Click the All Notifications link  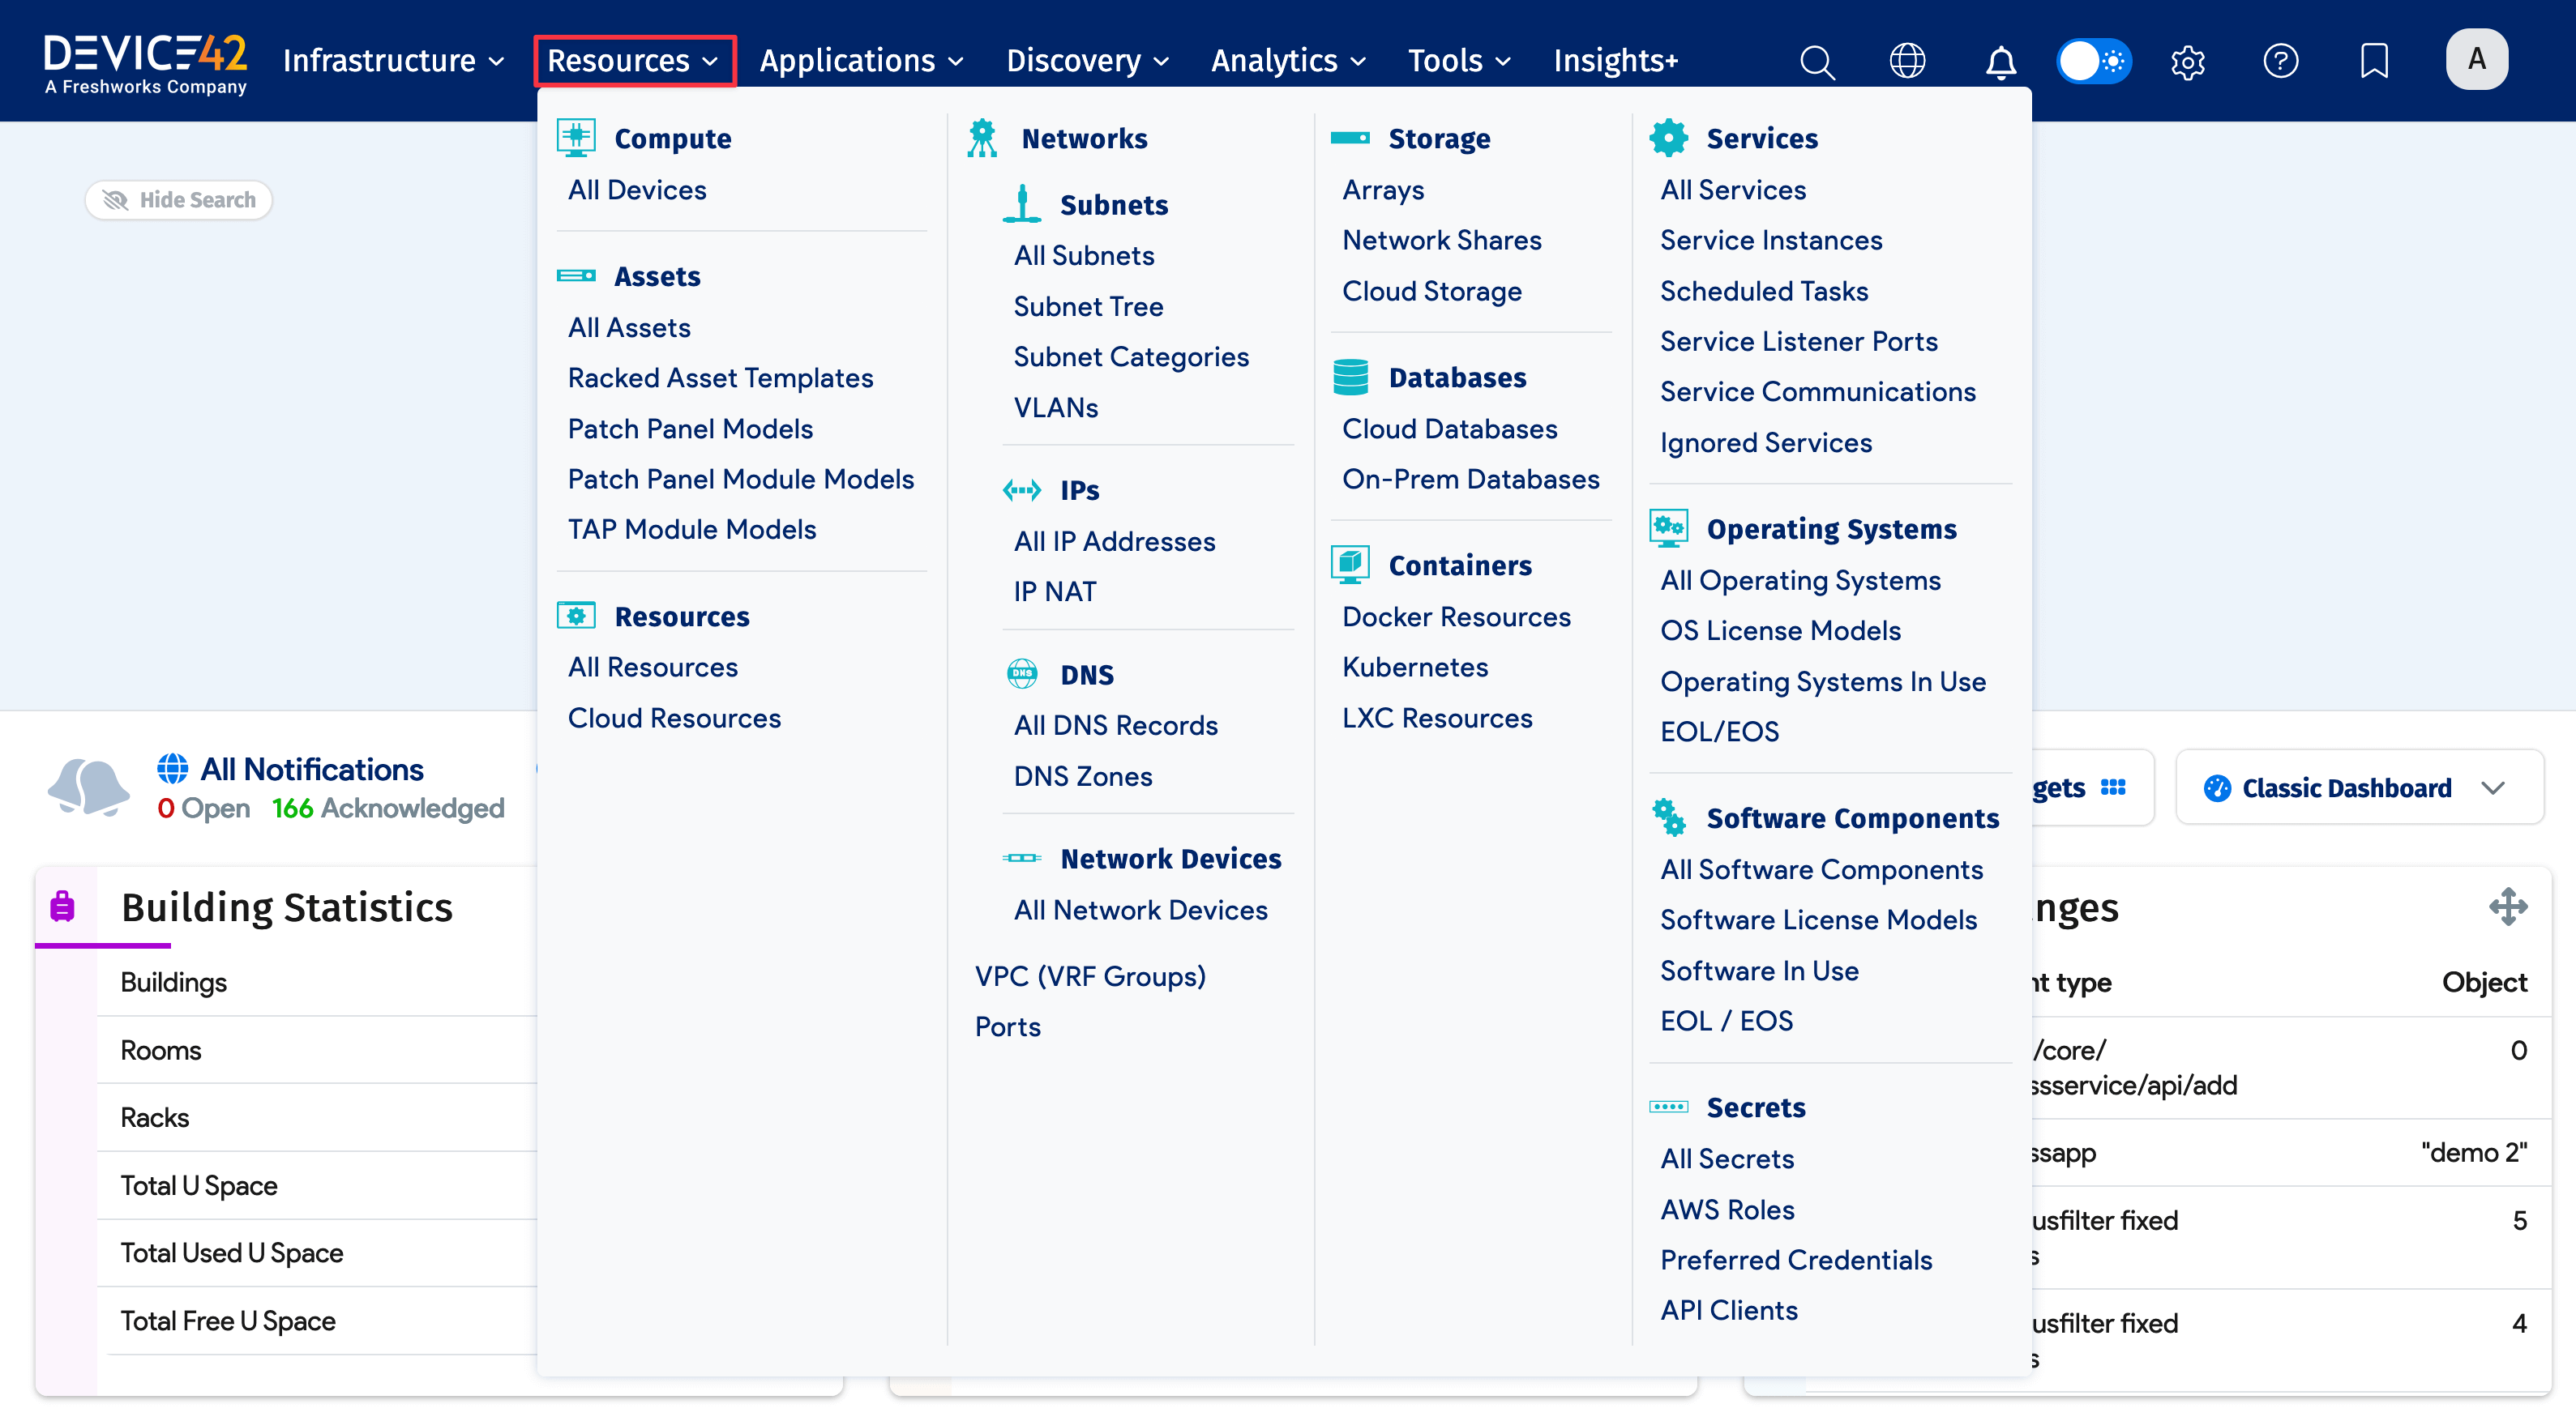pyautogui.click(x=311, y=769)
